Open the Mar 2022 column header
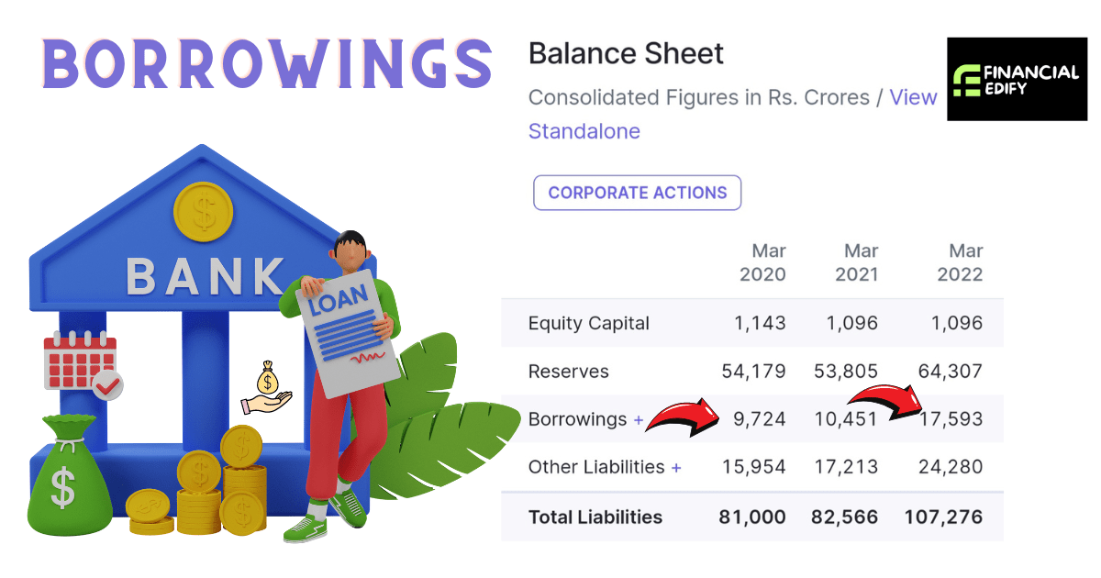1101x578 pixels. pyautogui.click(x=961, y=261)
